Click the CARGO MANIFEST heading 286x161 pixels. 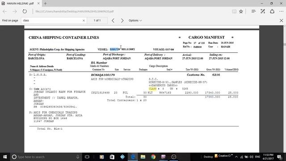206,37
